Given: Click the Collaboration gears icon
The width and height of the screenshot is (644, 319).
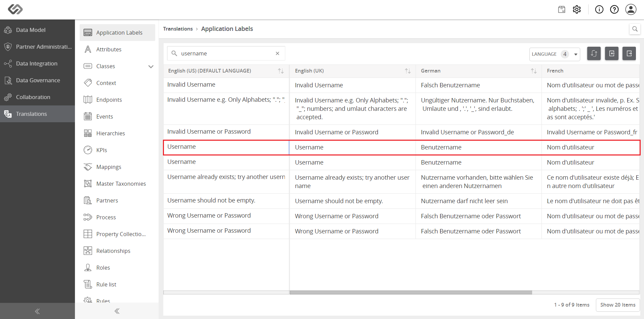Looking at the screenshot, I should [x=8, y=97].
